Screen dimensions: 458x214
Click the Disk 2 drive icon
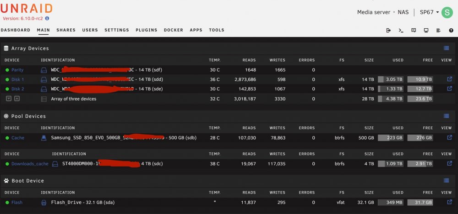click(x=44, y=89)
